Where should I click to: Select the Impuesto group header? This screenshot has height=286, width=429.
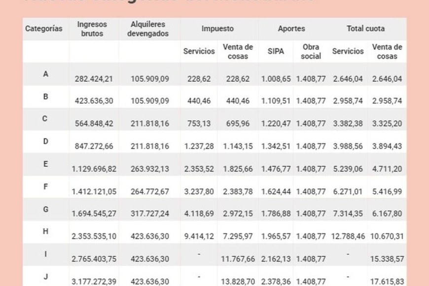click(x=217, y=29)
